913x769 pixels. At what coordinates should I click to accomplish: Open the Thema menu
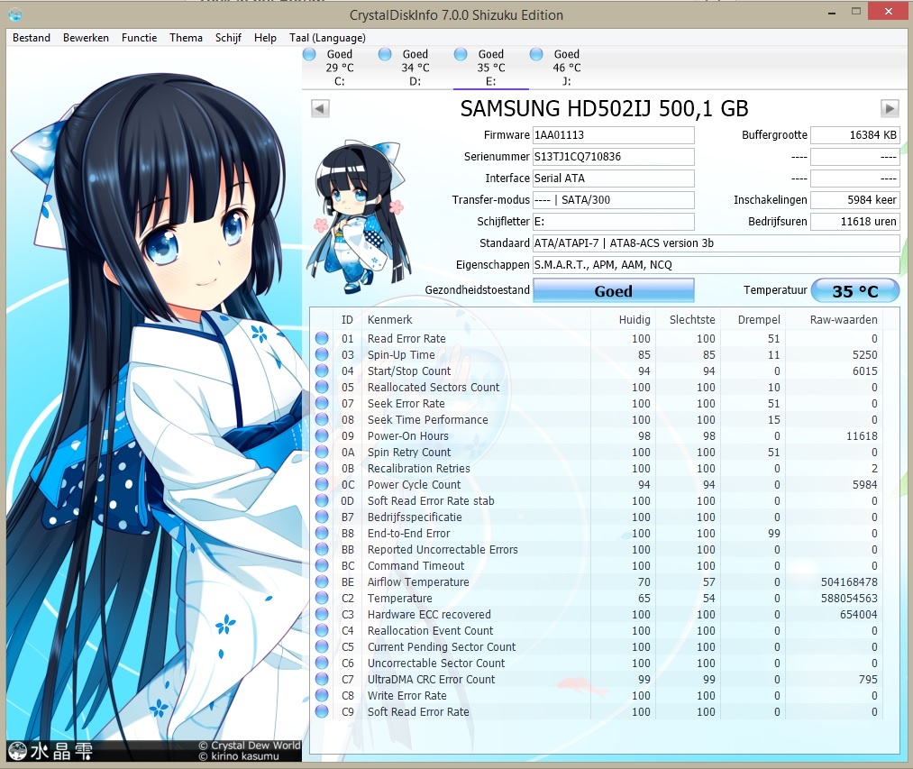(x=186, y=38)
